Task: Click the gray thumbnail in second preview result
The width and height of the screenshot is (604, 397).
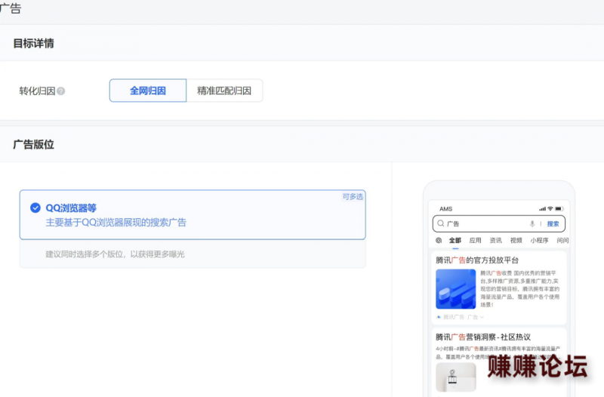Action: point(456,377)
